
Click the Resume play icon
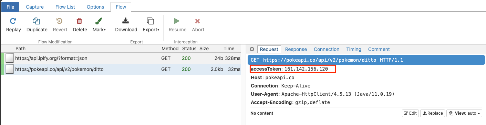pos(177,21)
